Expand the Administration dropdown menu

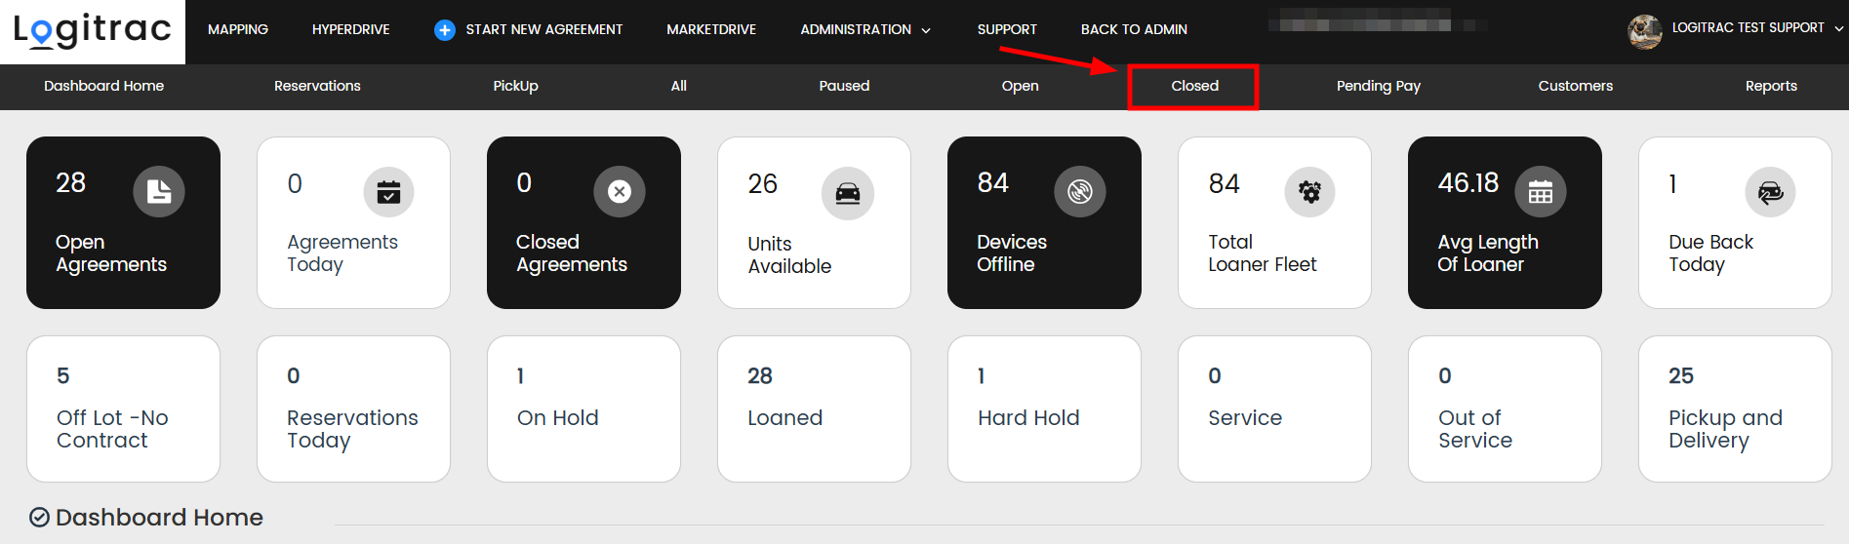click(864, 30)
